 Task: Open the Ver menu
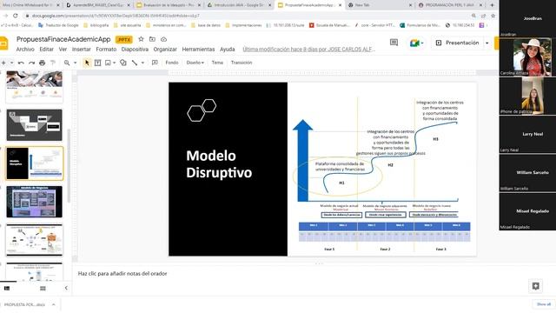point(63,50)
